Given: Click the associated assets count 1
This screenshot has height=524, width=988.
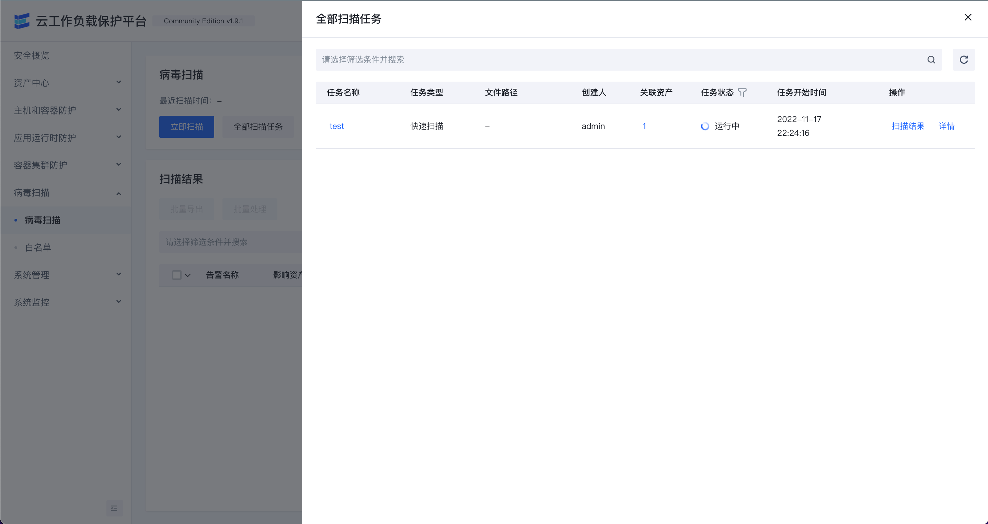Looking at the screenshot, I should point(644,127).
